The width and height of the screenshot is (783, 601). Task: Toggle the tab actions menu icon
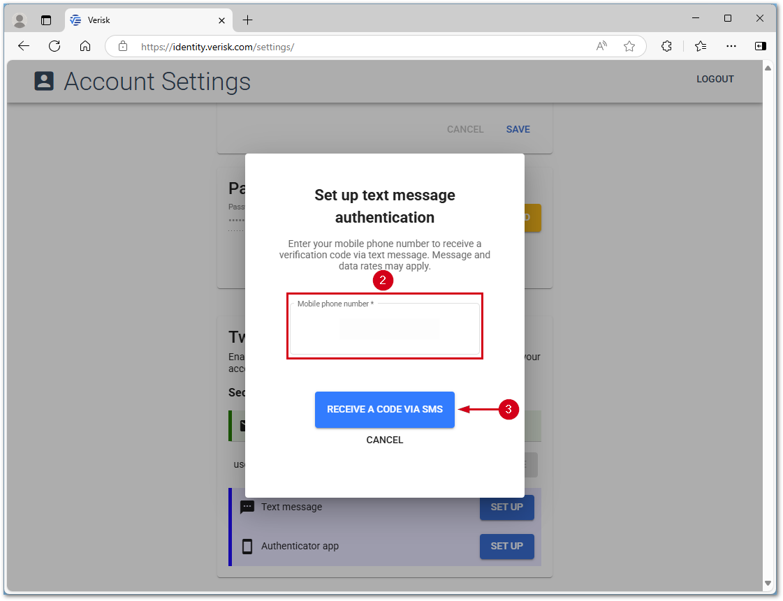point(46,20)
